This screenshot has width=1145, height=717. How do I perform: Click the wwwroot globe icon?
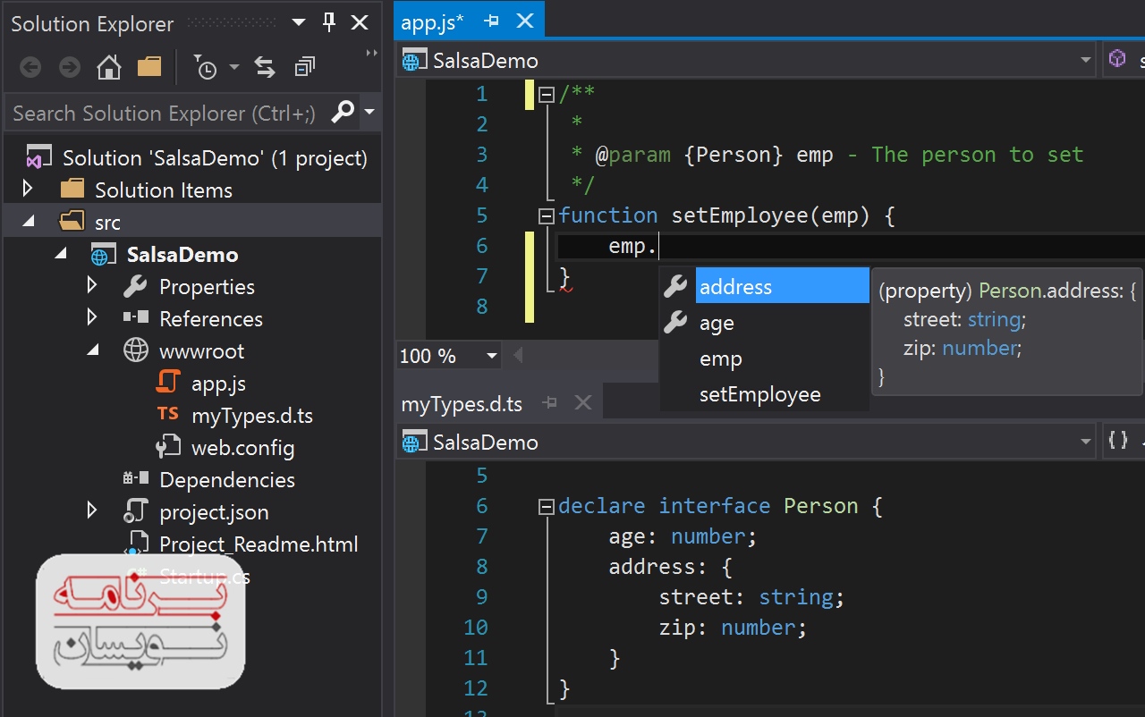coord(136,350)
